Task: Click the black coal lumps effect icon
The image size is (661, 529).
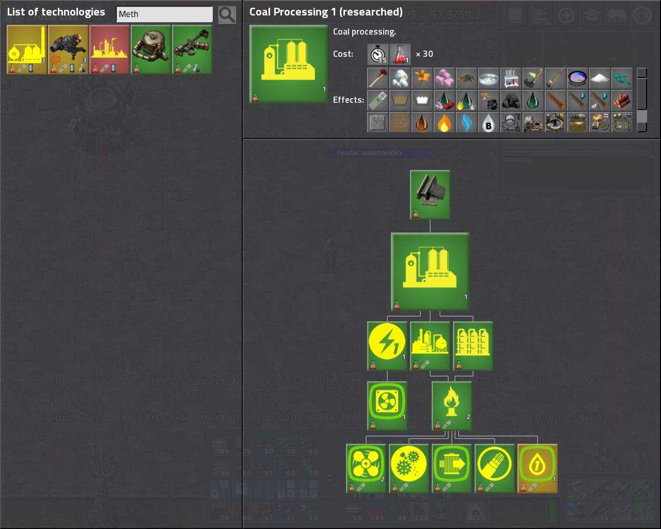Action: coord(511,101)
